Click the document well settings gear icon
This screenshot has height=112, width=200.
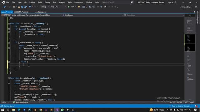[194, 12]
